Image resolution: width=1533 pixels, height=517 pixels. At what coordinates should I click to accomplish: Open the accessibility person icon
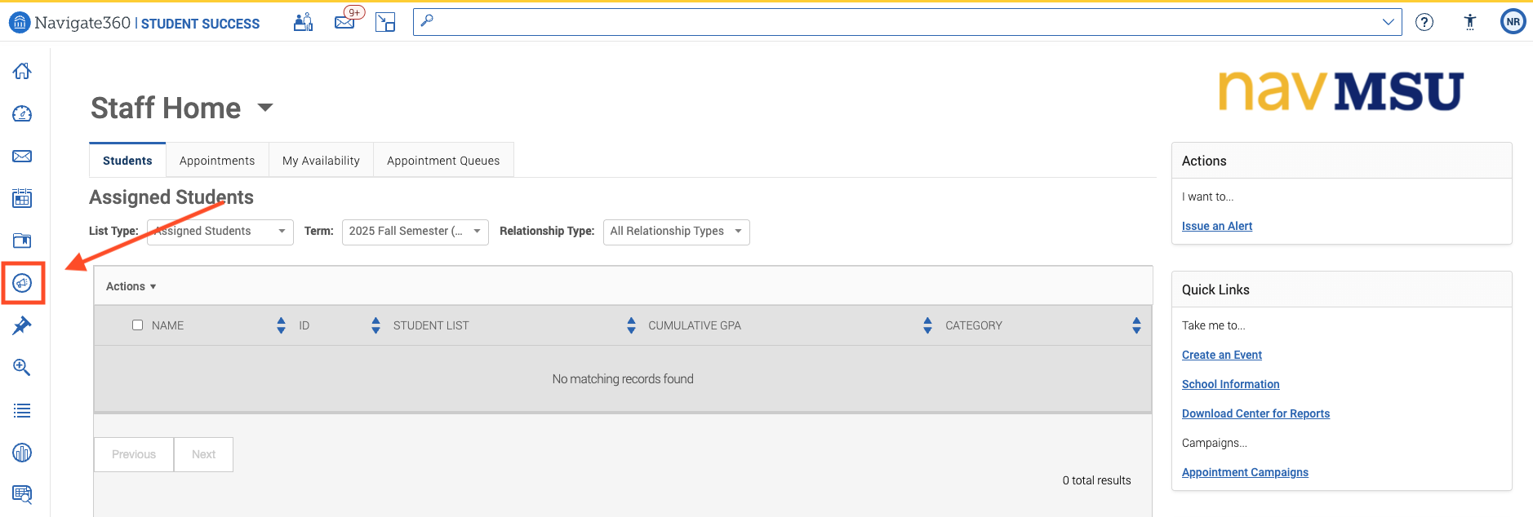1470,22
